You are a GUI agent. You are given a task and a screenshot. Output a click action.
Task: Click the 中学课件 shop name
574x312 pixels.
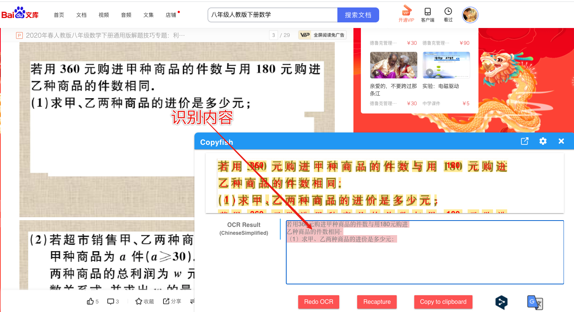(x=431, y=103)
